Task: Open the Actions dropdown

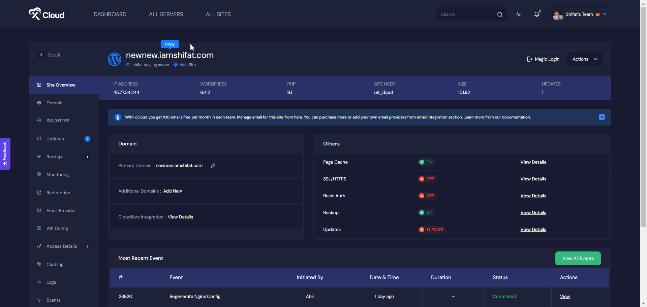Action: [x=585, y=59]
